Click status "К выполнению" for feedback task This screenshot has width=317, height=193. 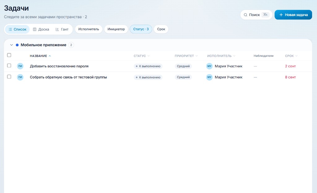148,77
